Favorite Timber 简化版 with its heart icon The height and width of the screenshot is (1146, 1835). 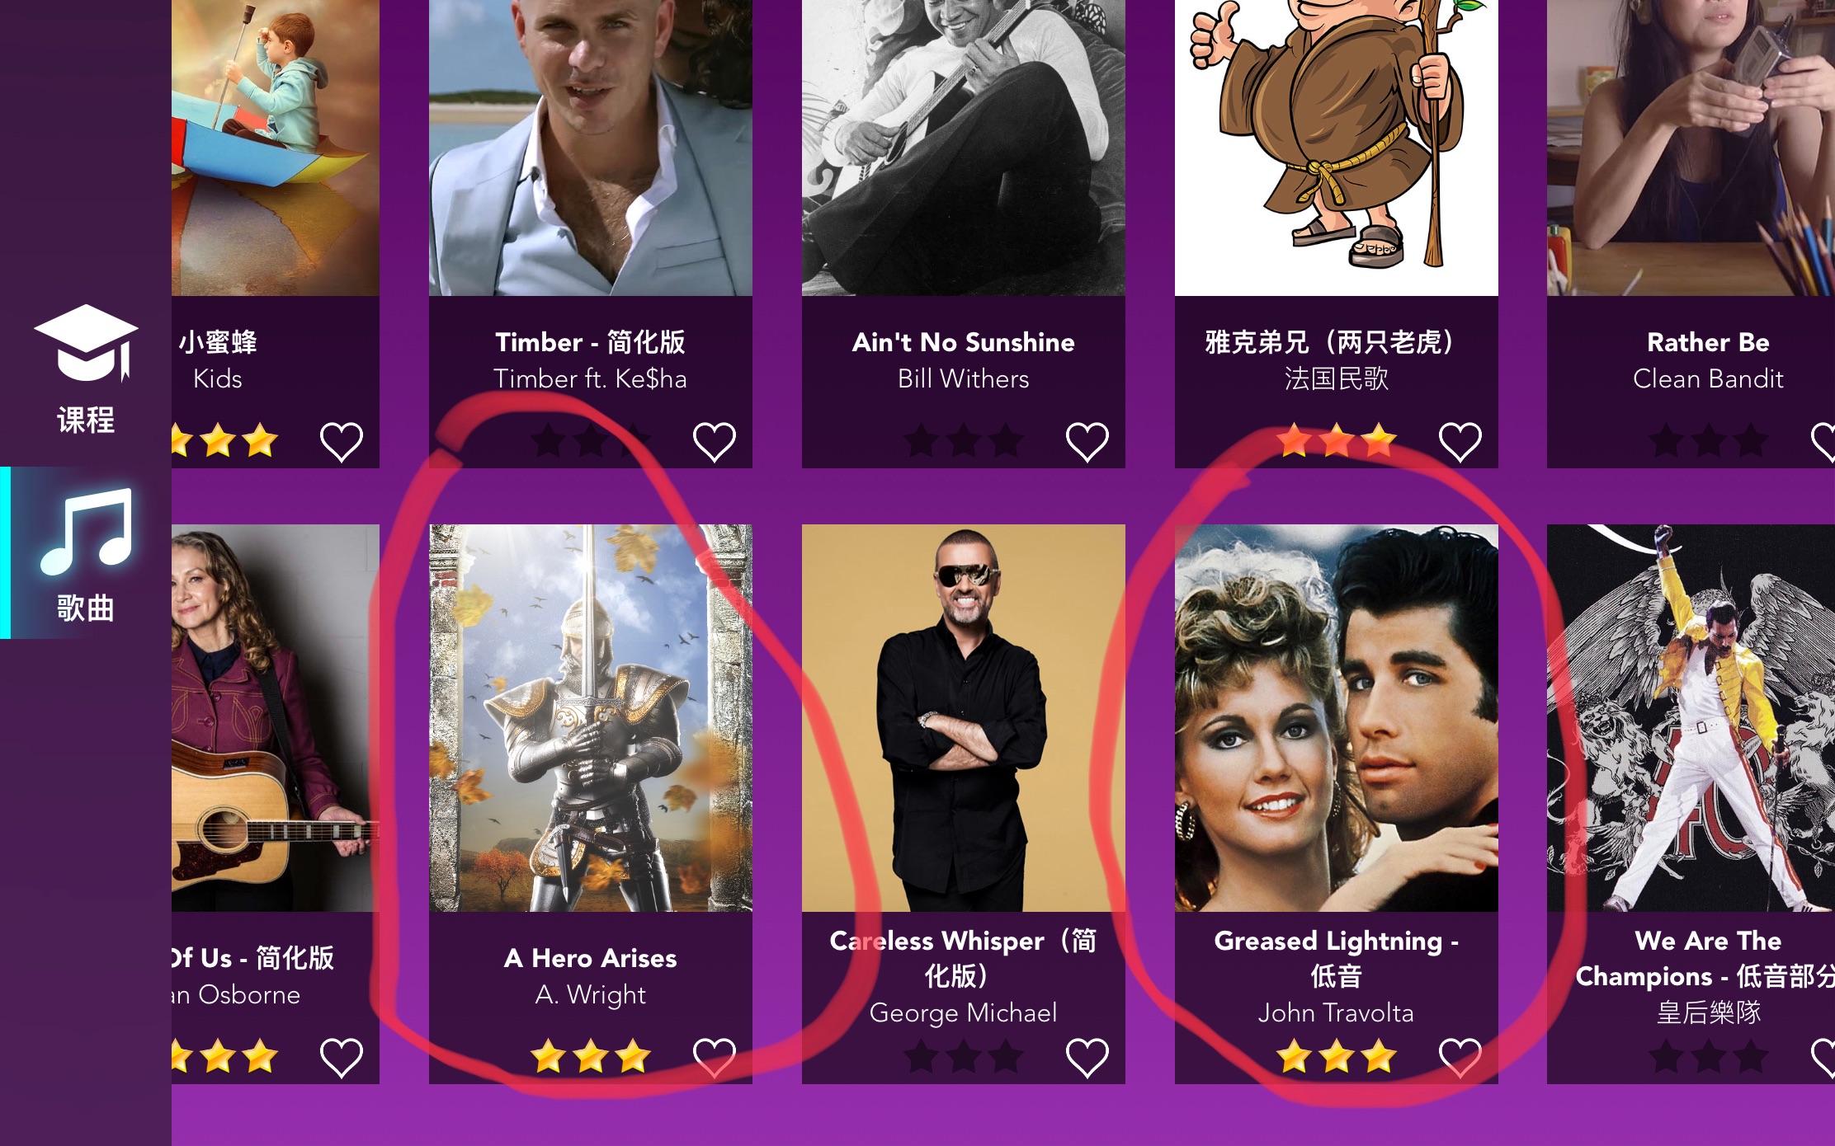click(x=714, y=442)
